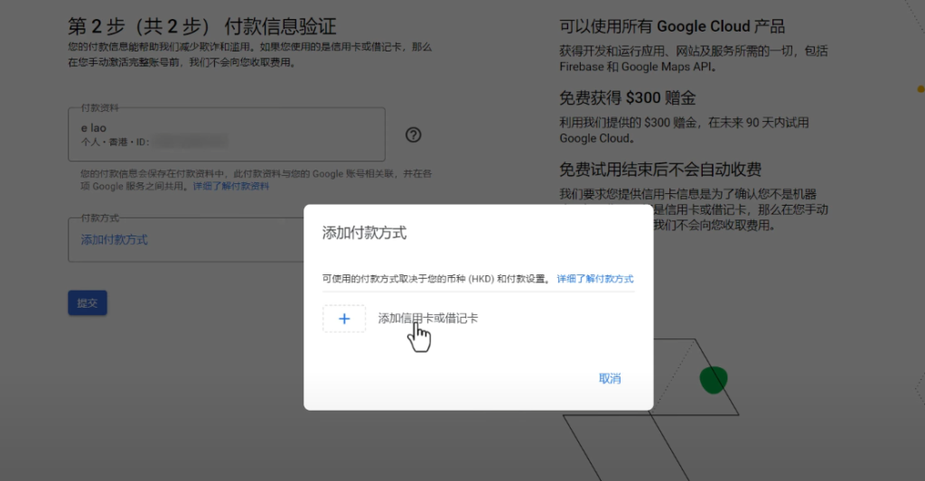Click heading 可以使用所有 Google Cloud 产品
Viewport: 925px width, 481px height.
point(672,26)
